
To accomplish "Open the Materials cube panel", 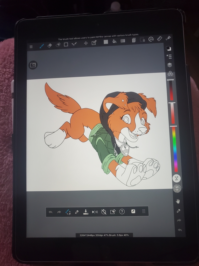I will tap(170, 74).
